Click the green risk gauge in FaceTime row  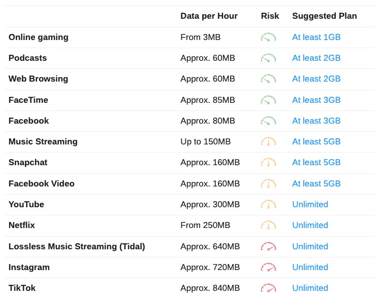point(269,100)
